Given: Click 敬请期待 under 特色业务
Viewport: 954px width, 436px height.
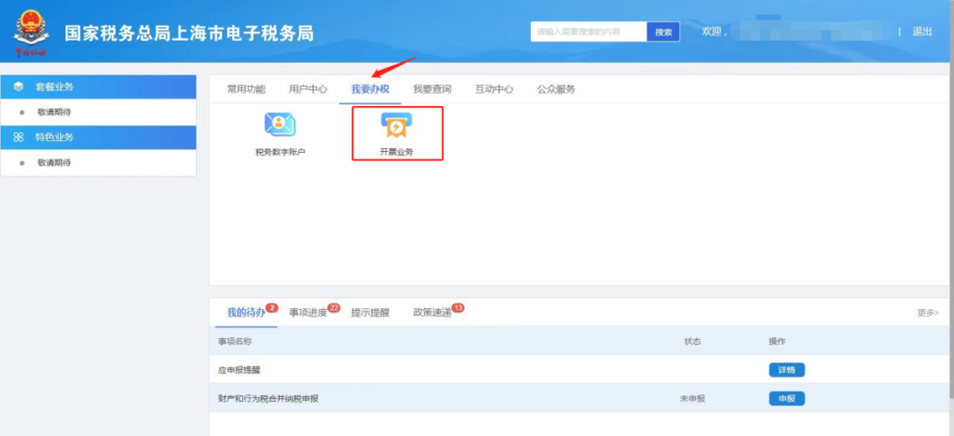Looking at the screenshot, I should click(54, 163).
